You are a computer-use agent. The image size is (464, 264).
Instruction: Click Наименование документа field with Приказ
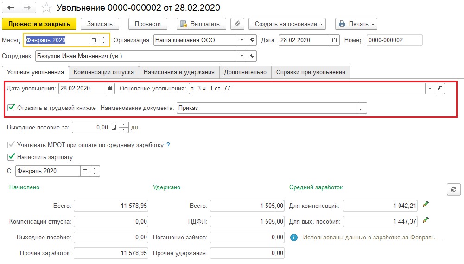point(267,108)
